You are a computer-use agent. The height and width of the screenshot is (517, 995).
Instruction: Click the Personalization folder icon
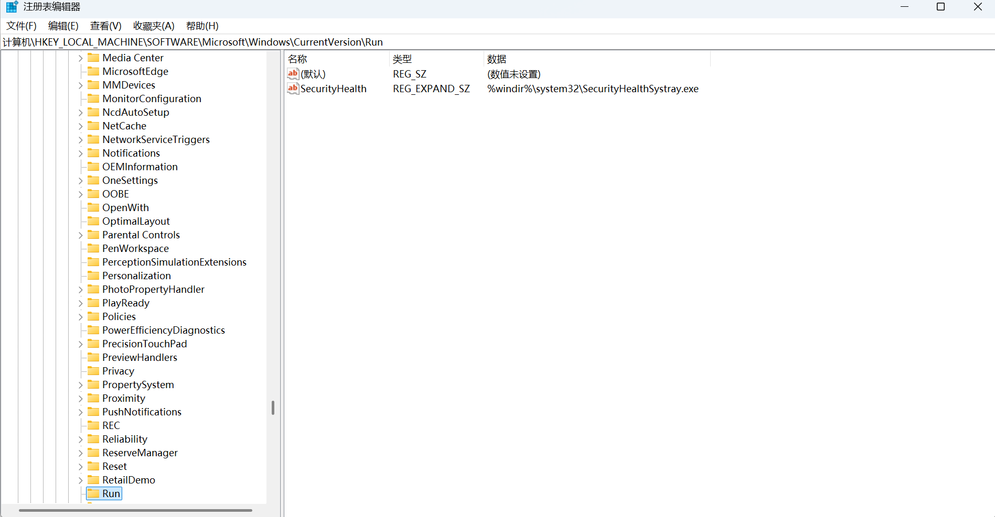pyautogui.click(x=93, y=276)
